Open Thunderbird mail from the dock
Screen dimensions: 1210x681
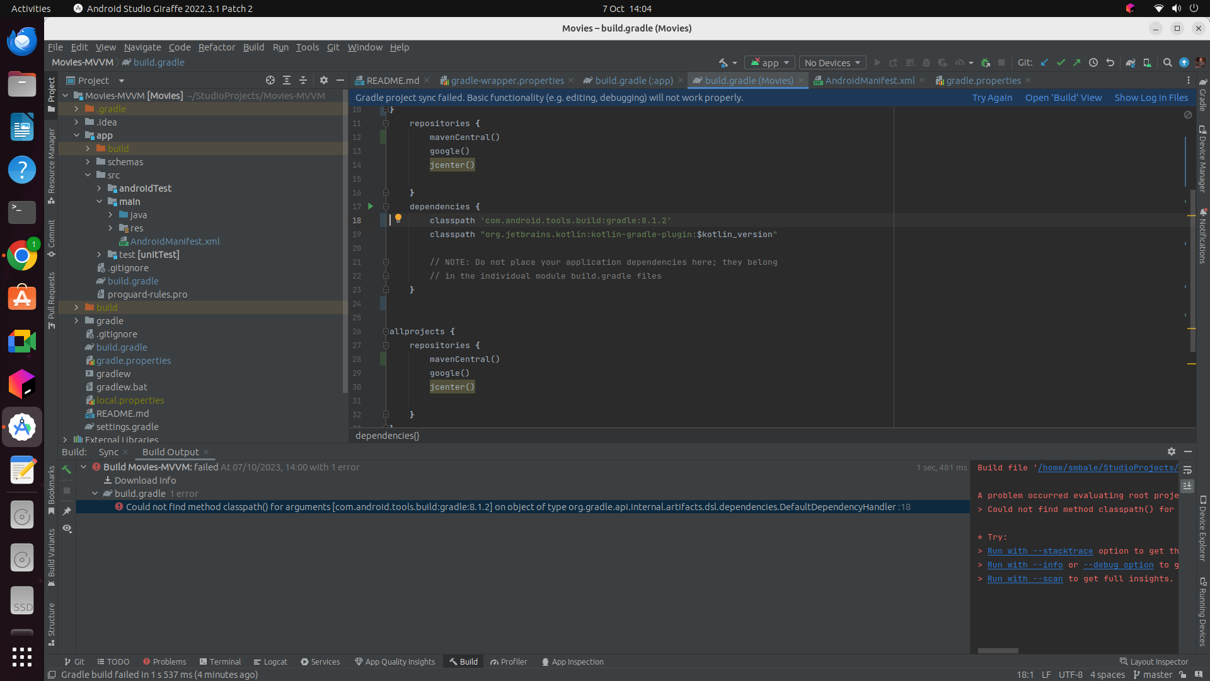tap(22, 41)
